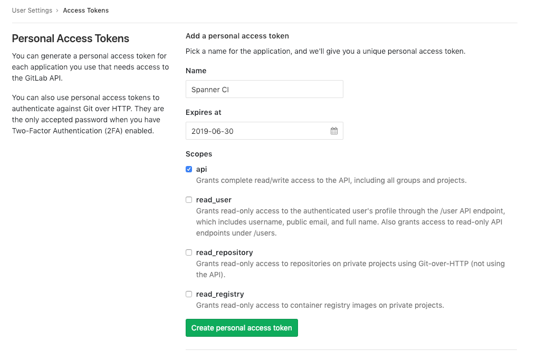Check the read_registry scope checkbox

tap(189, 294)
